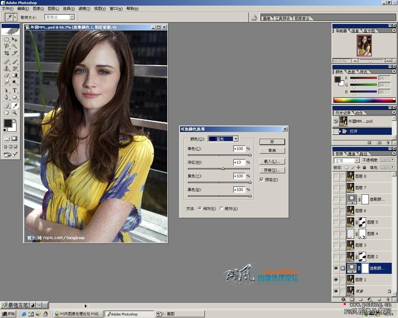Hide the 图层 1 layer visibility eye
This screenshot has height=318, width=398.
tap(336, 280)
